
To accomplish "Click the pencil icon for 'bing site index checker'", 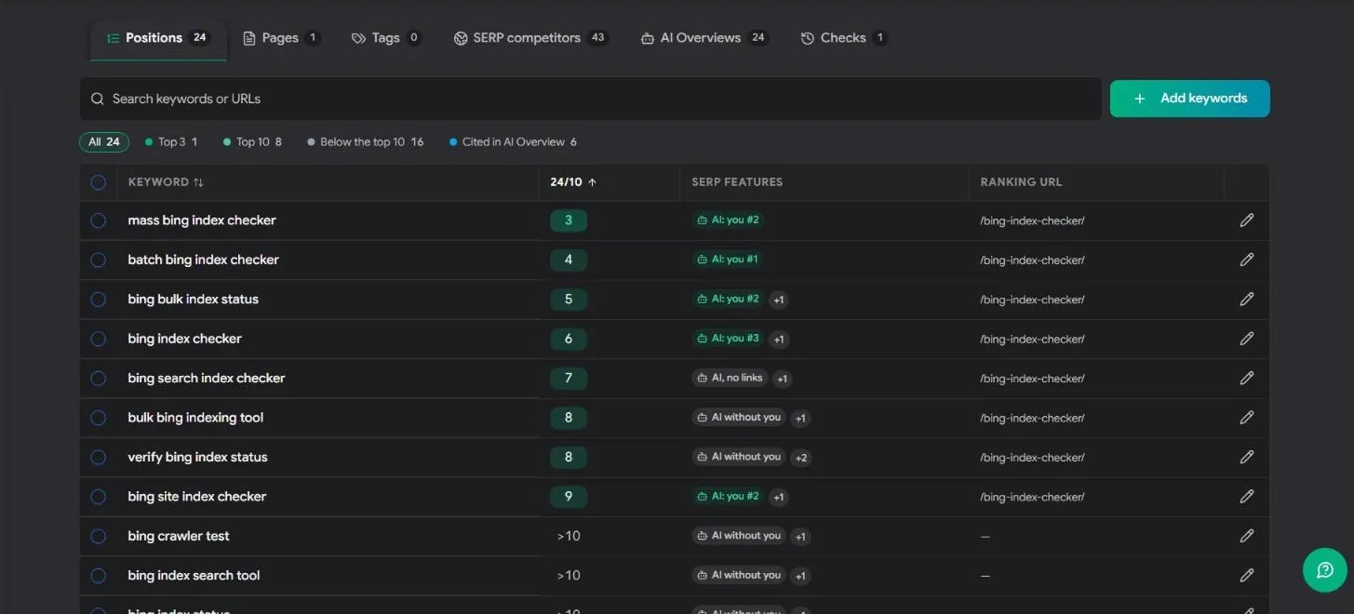I will tap(1247, 497).
